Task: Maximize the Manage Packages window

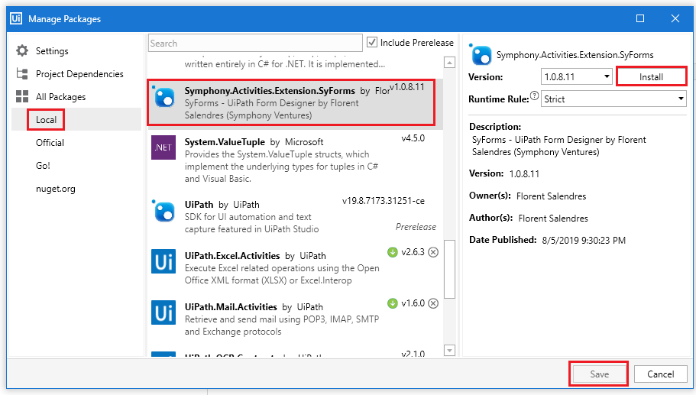Action: pos(640,18)
